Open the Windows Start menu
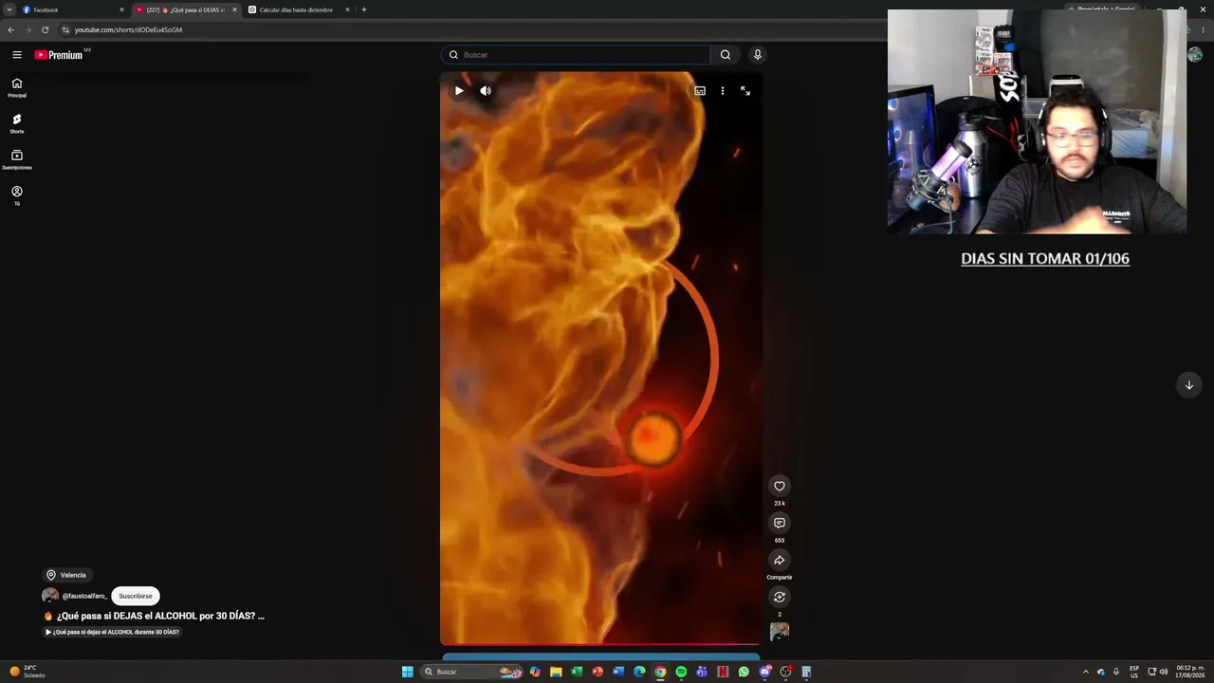The width and height of the screenshot is (1214, 683). tap(407, 672)
